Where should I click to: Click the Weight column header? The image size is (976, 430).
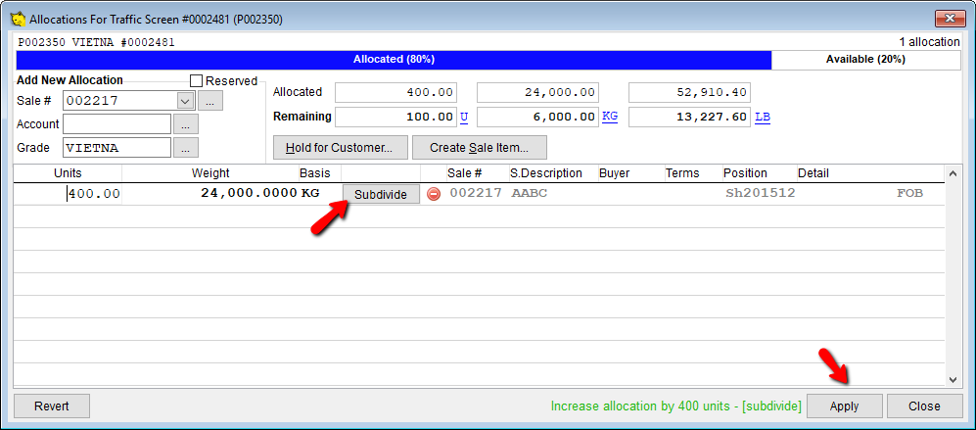(210, 173)
